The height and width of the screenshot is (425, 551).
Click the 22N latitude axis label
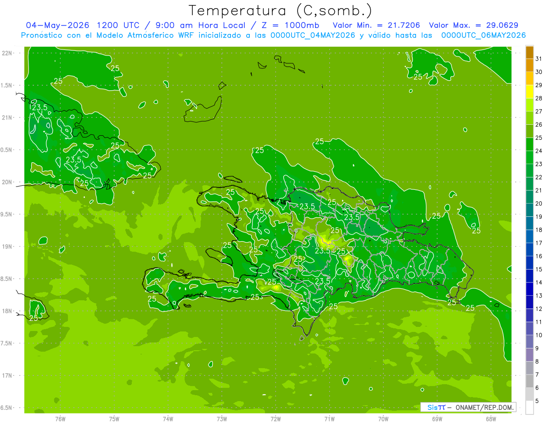pos(7,53)
